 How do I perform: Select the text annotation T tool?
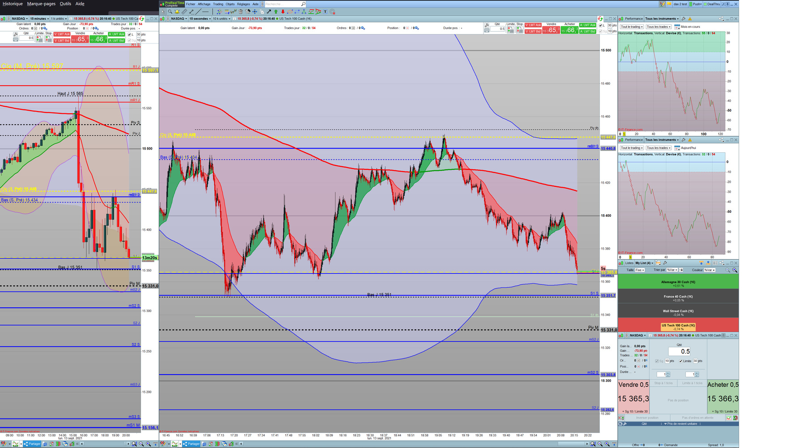[x=325, y=12]
